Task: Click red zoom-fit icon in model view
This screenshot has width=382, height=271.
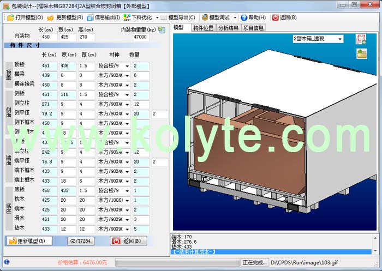Action: click(x=361, y=39)
